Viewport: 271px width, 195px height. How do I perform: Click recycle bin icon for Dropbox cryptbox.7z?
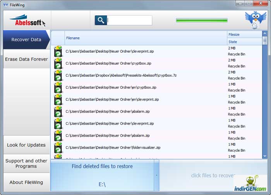pos(58,75)
